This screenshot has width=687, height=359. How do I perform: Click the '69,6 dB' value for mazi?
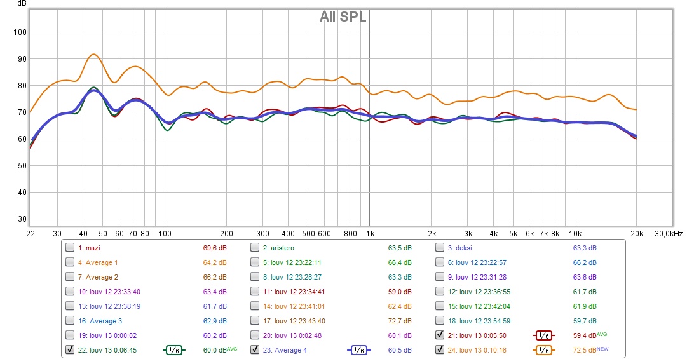pos(215,248)
